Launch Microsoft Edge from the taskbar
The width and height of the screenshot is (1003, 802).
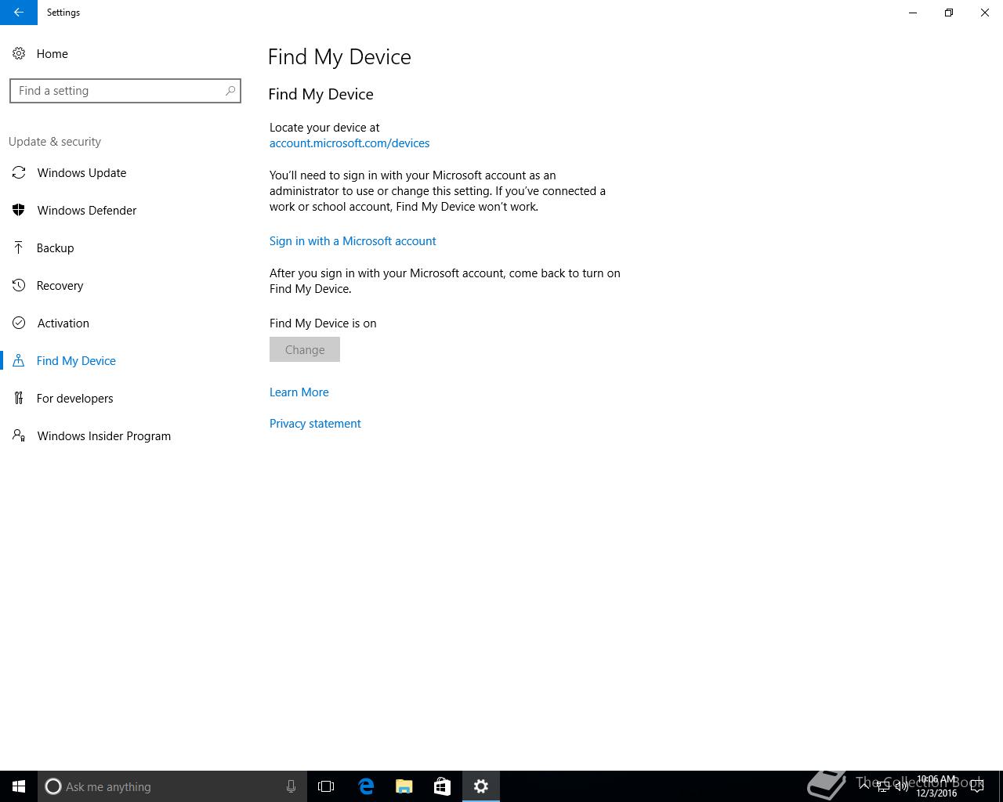pyautogui.click(x=366, y=786)
